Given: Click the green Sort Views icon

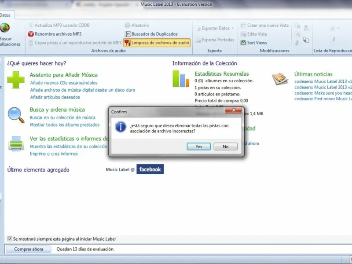Looking at the screenshot, I should (243, 42).
